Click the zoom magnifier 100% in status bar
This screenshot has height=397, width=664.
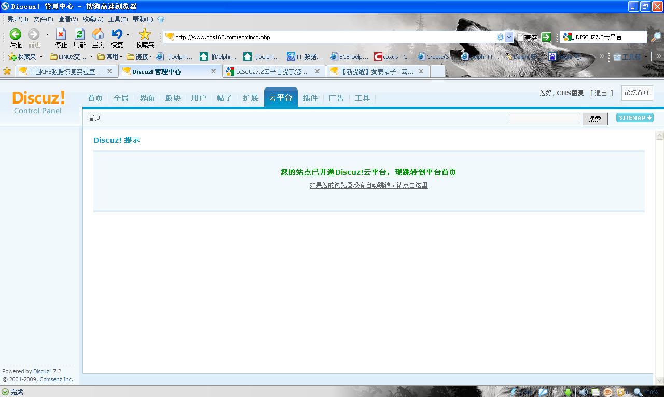tap(646, 392)
